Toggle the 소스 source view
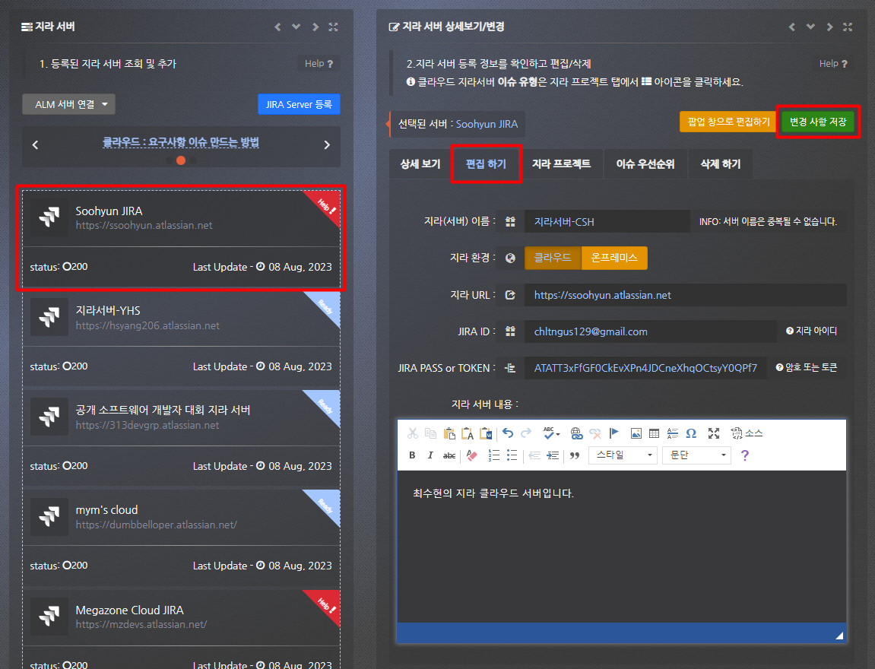Screen dimensions: 875x669 point(747,433)
